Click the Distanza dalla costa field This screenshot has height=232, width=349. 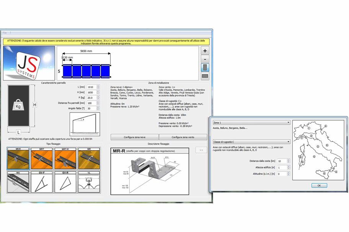point(281,161)
